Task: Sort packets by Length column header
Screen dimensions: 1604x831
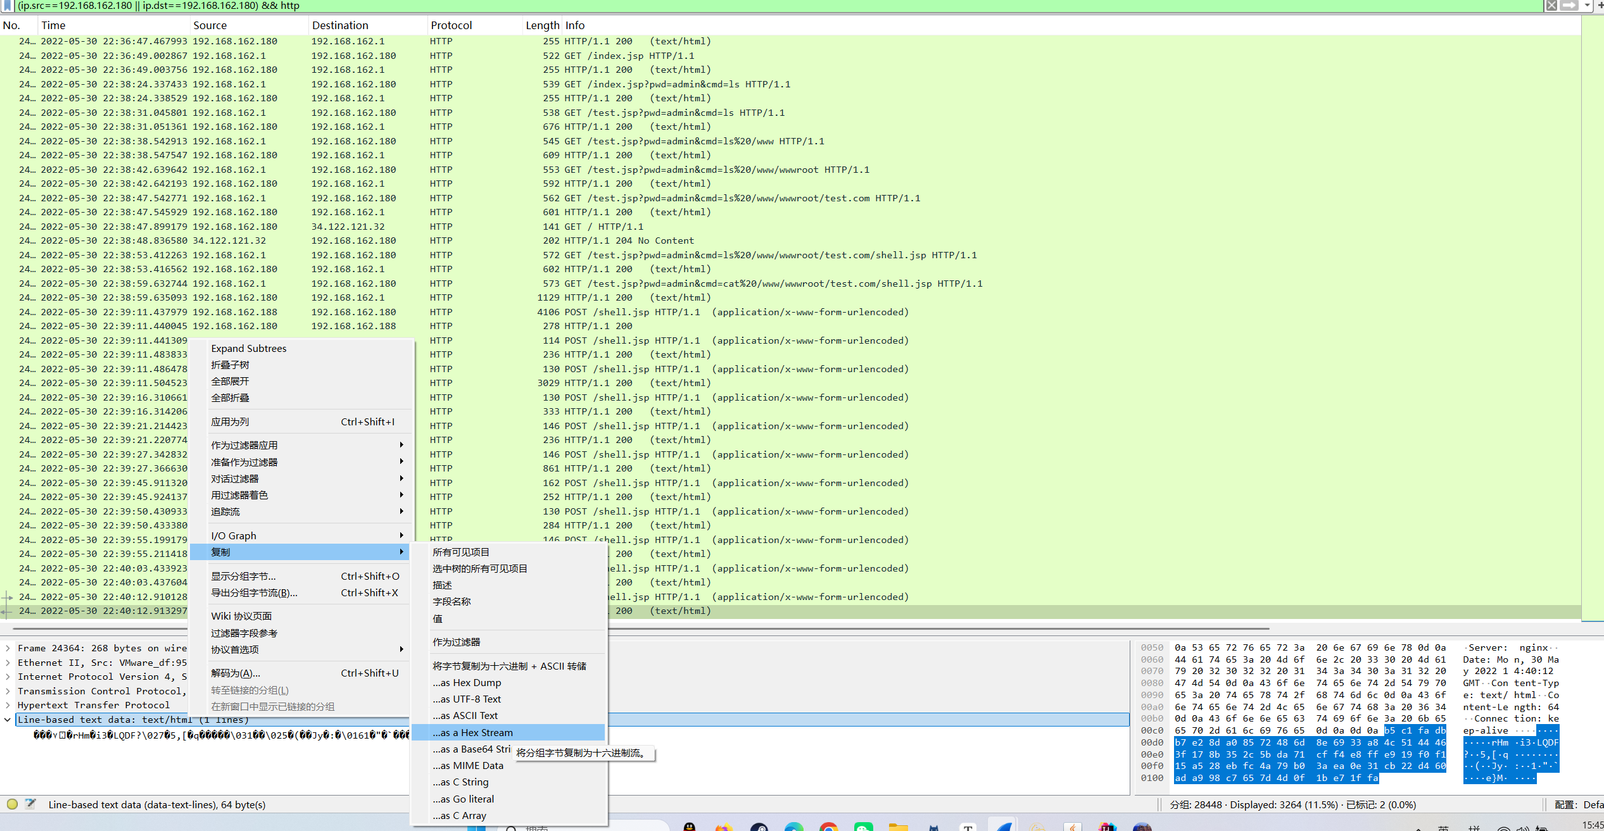Action: [x=542, y=25]
